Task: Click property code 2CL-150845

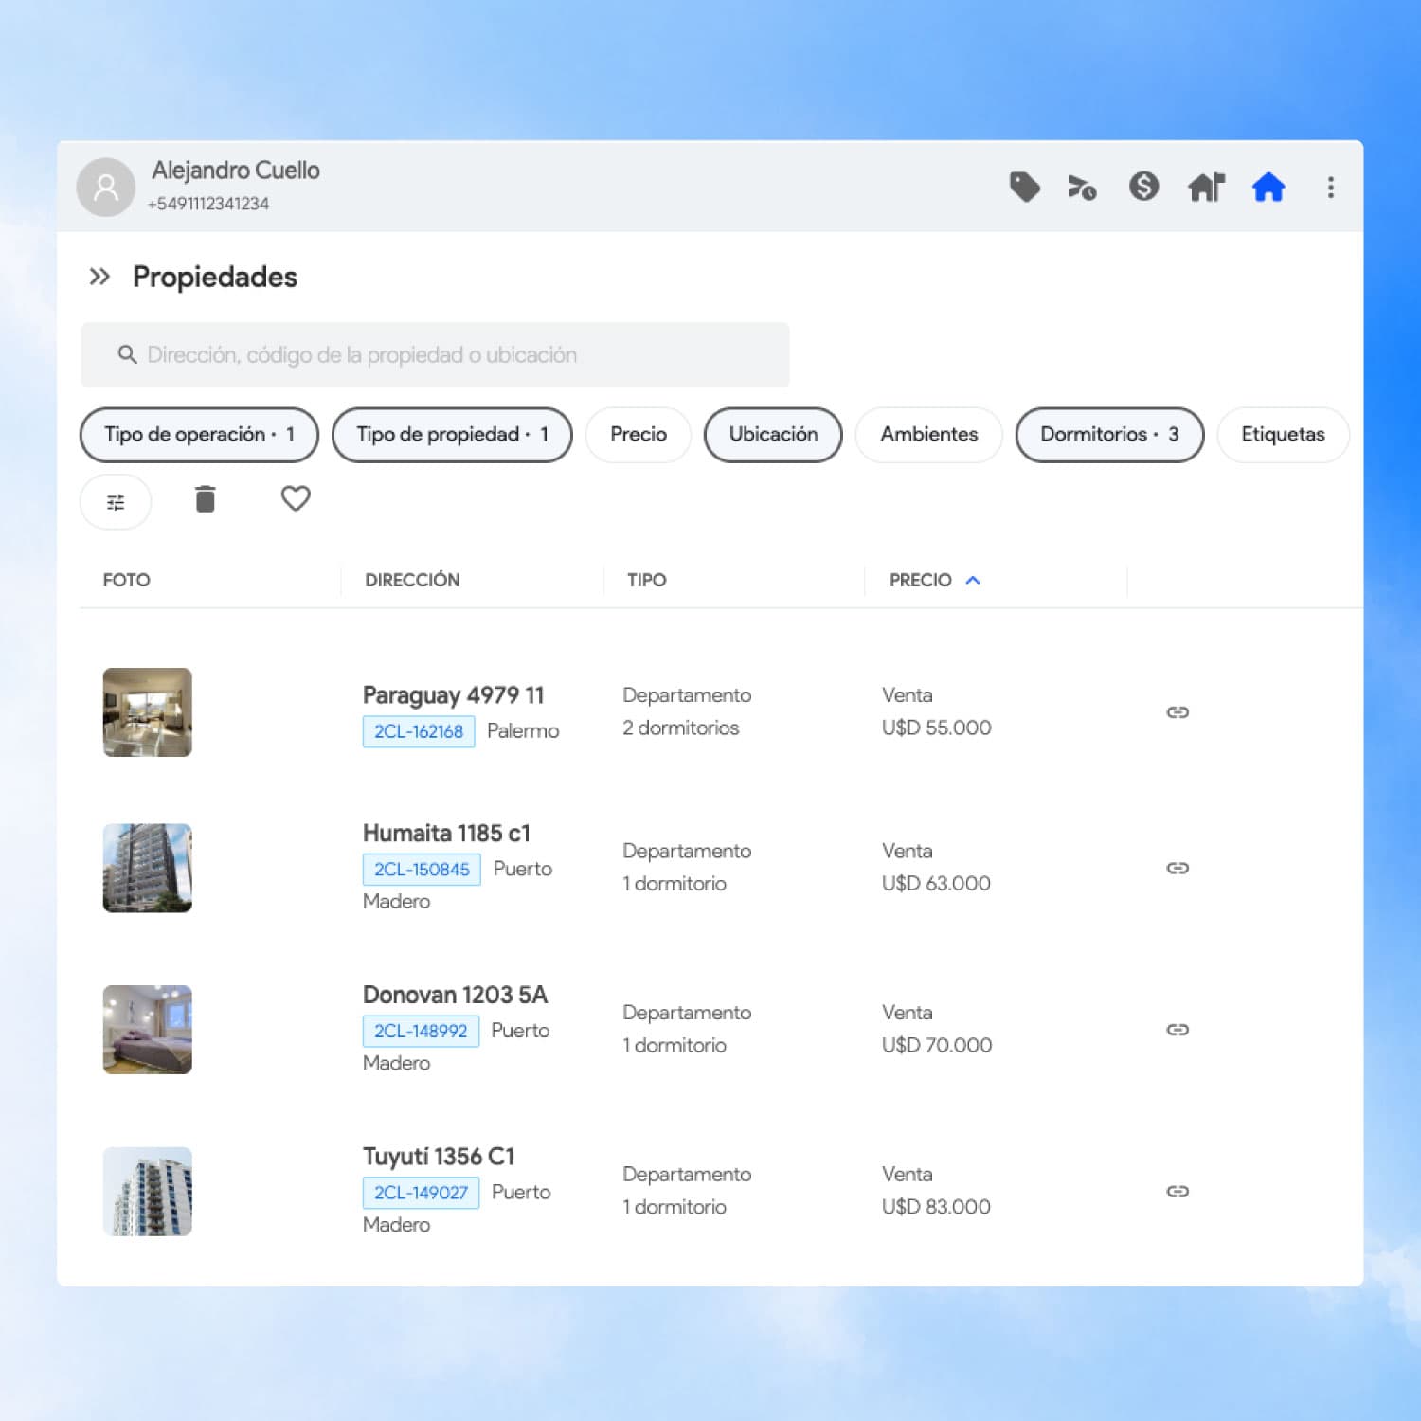Action: tap(422, 870)
